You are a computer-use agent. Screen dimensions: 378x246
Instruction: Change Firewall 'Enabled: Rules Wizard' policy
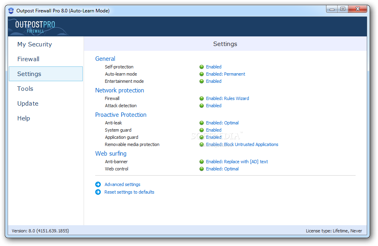(x=227, y=98)
